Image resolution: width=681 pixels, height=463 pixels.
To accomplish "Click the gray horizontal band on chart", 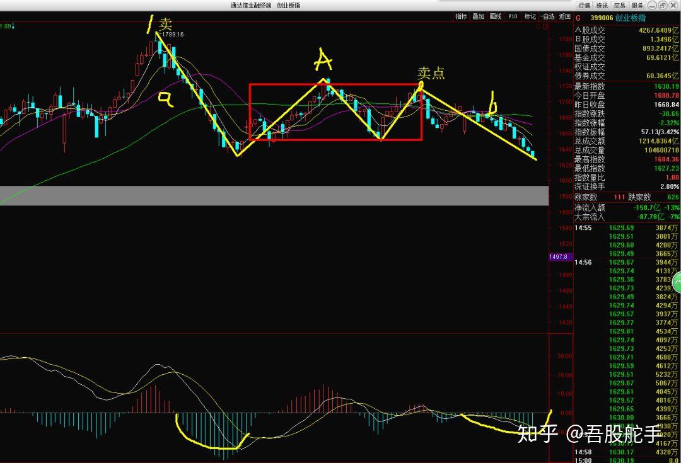I will pos(274,196).
